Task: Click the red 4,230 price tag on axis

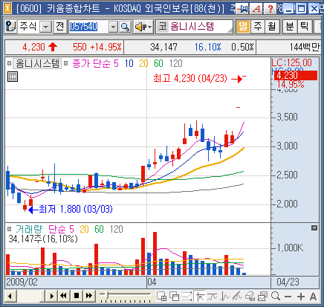Action: click(296, 75)
